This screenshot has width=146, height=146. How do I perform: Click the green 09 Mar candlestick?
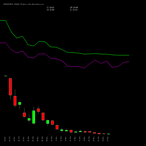pos(48,122)
